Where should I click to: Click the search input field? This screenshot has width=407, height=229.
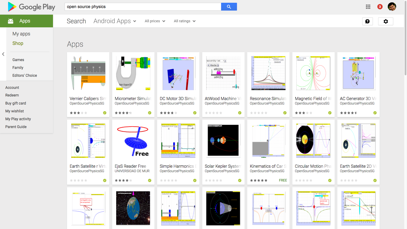point(143,7)
